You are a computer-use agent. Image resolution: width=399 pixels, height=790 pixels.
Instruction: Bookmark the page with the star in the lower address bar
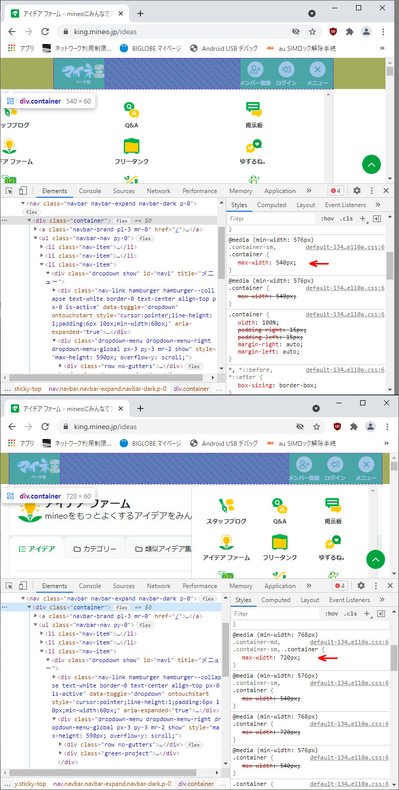(x=316, y=427)
